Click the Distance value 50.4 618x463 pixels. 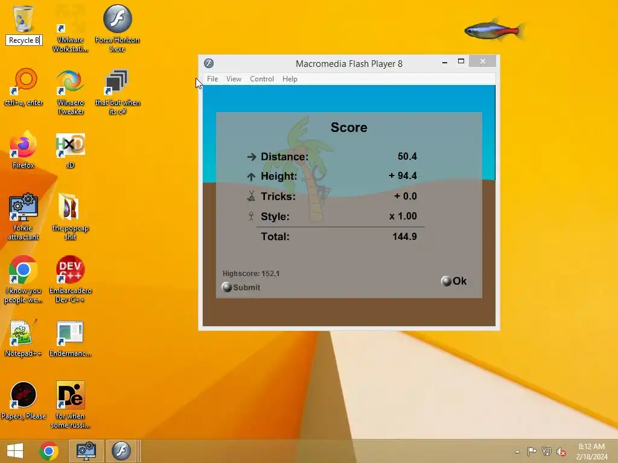407,156
